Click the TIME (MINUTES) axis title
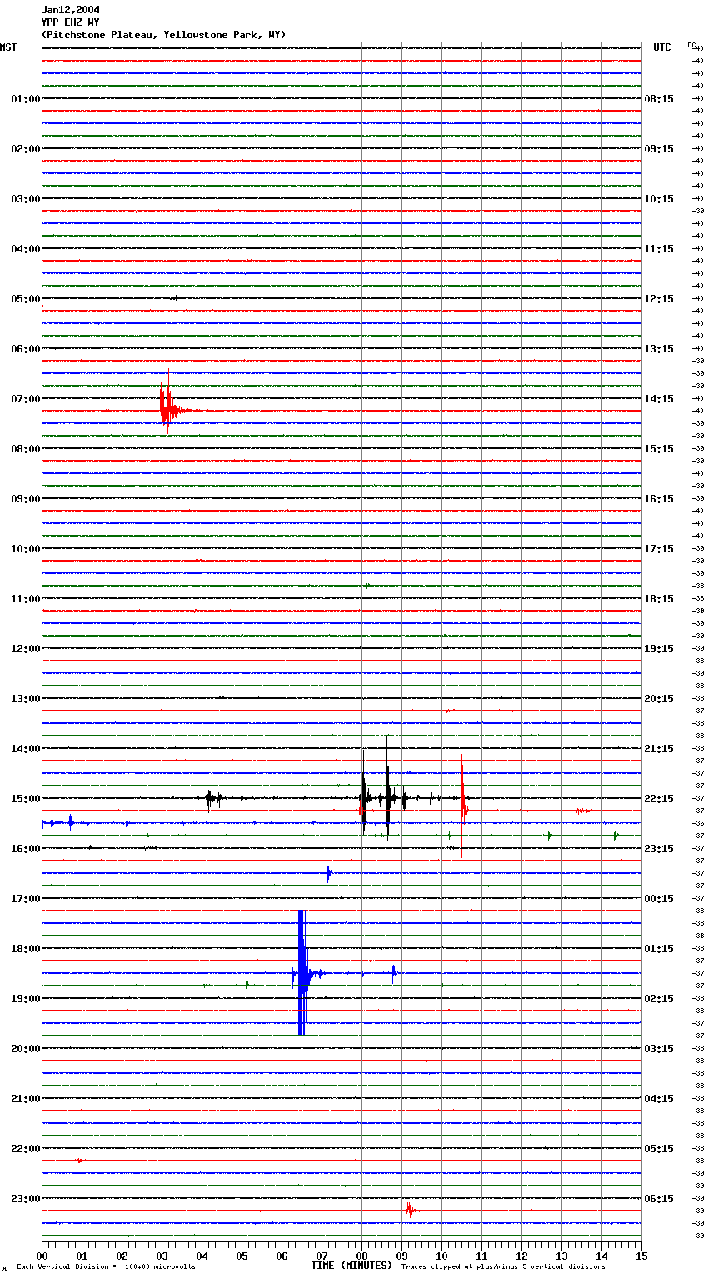Screen dimensions: 708x1278 coord(352,1266)
